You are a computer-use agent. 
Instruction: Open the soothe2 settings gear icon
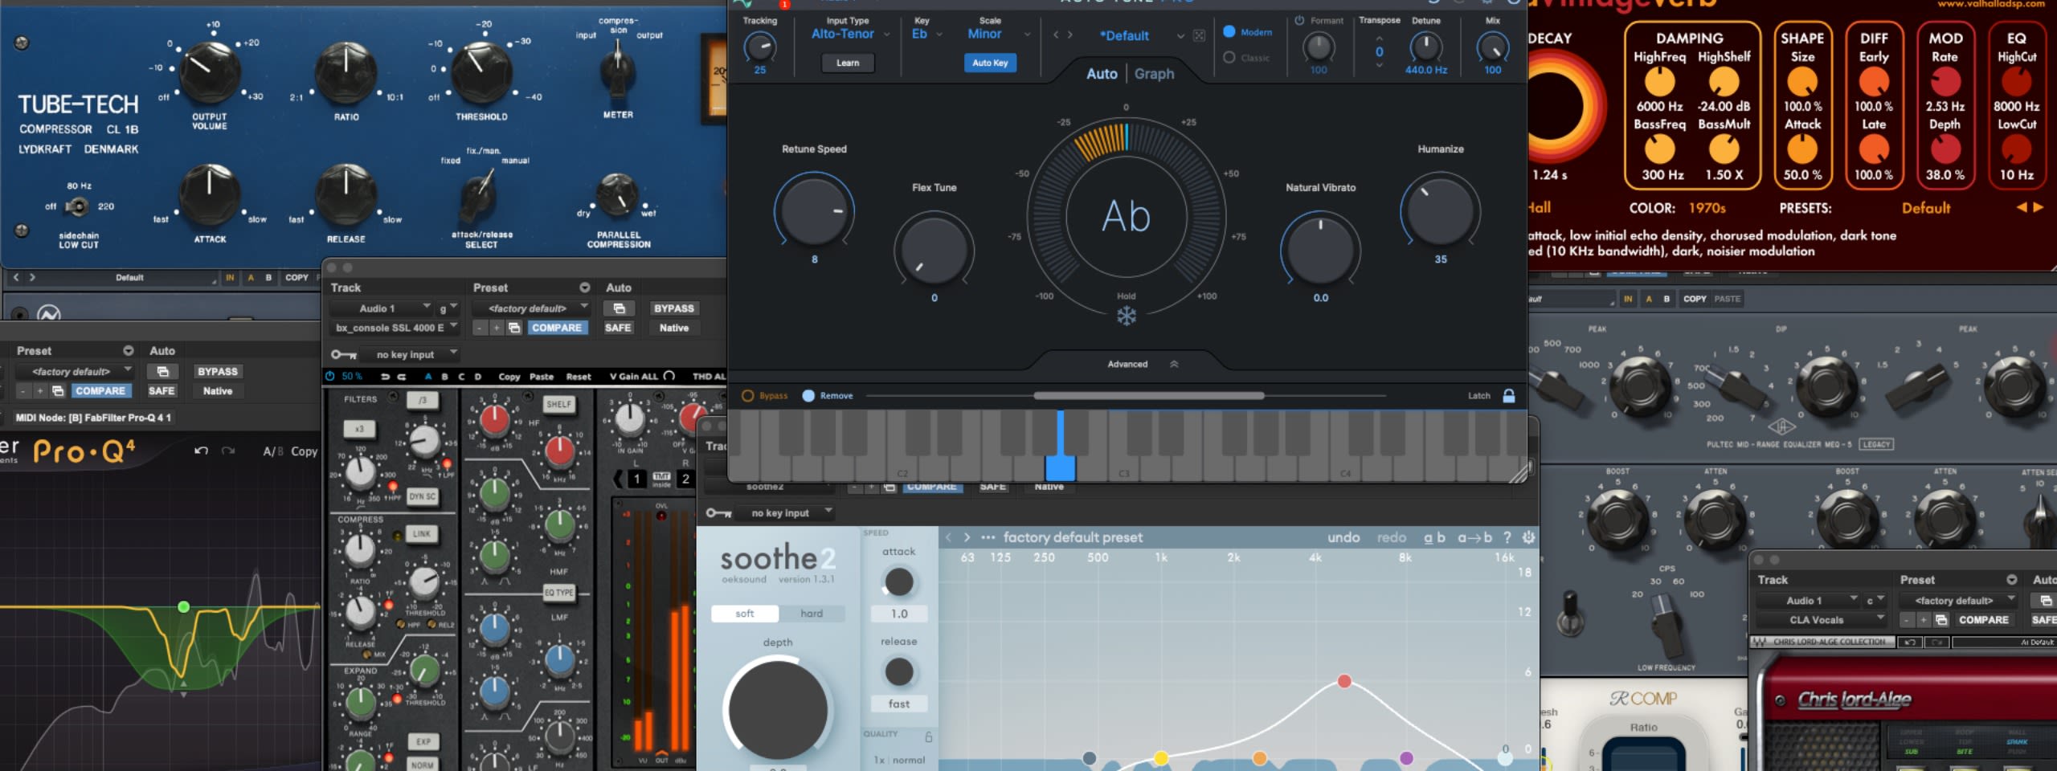[1528, 537]
